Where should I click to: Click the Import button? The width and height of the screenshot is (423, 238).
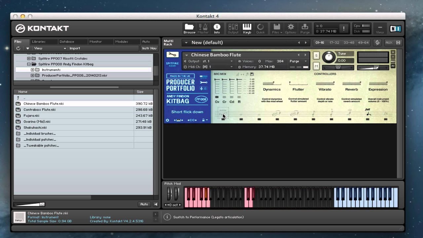pyautogui.click(x=75, y=48)
